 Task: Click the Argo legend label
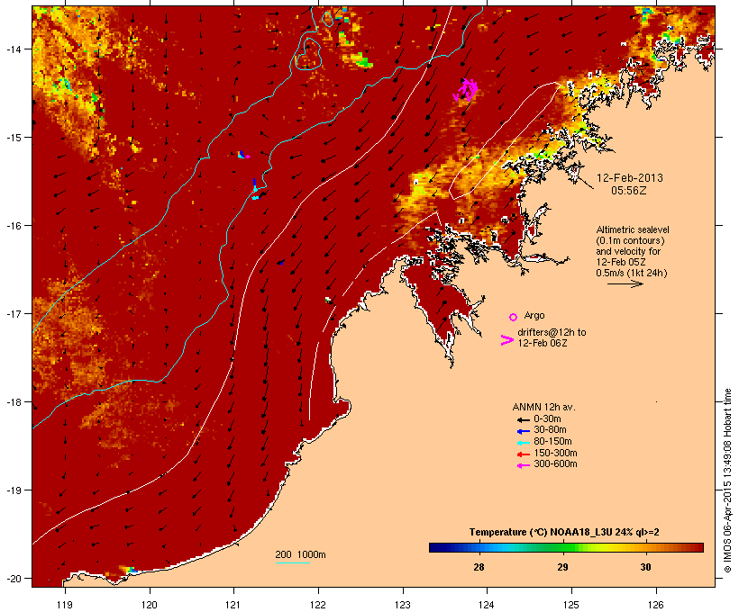click(x=534, y=315)
